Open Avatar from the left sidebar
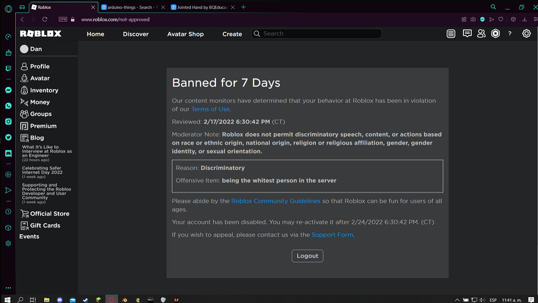Image resolution: width=538 pixels, height=303 pixels. (35, 79)
